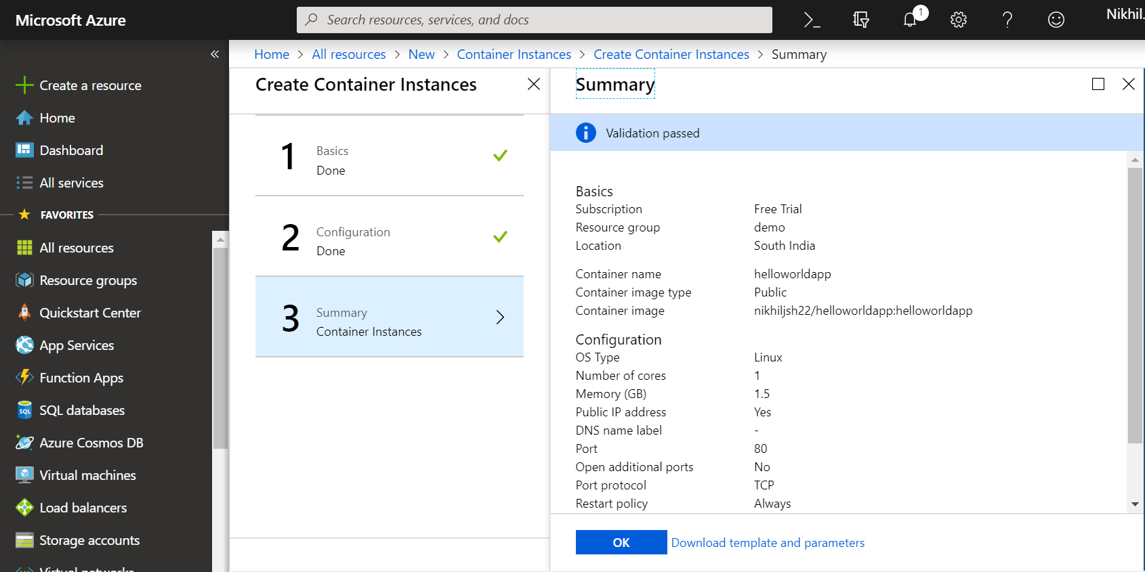
Task: Open step 1 Basics
Action: pos(390,156)
